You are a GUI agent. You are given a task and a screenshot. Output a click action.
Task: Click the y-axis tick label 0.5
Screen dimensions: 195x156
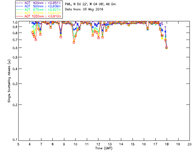(15, 57)
